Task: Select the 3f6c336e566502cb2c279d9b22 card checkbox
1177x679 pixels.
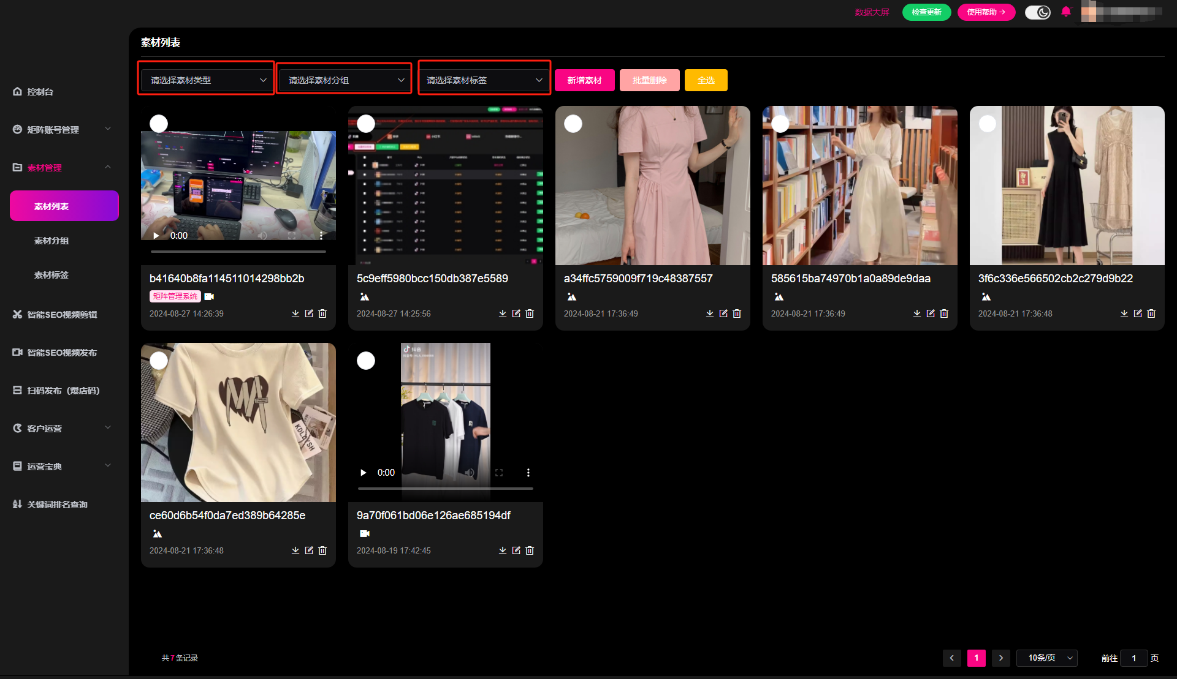Action: [x=988, y=124]
